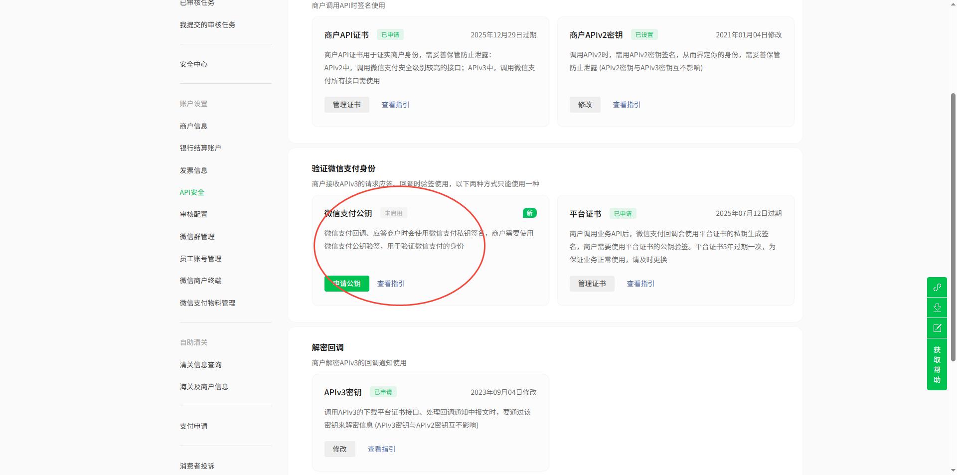
Task: Click the 已申请 tag next to 平台证书
Action: pos(623,214)
